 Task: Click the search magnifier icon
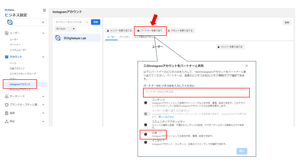coord(87,22)
